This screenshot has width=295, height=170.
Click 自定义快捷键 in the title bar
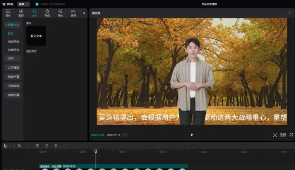point(209,4)
